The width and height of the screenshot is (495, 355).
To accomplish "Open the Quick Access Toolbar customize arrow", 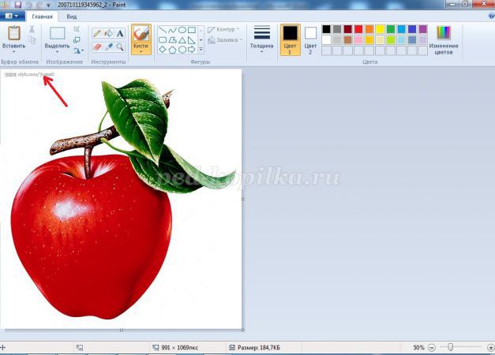I will click(48, 5).
